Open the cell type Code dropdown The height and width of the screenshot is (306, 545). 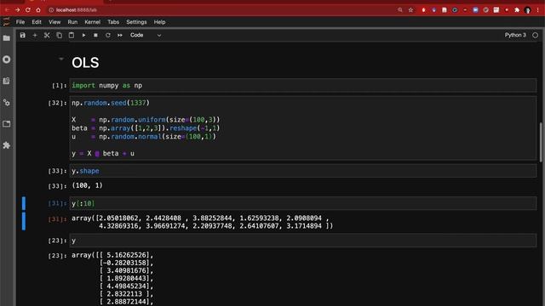[x=146, y=35]
